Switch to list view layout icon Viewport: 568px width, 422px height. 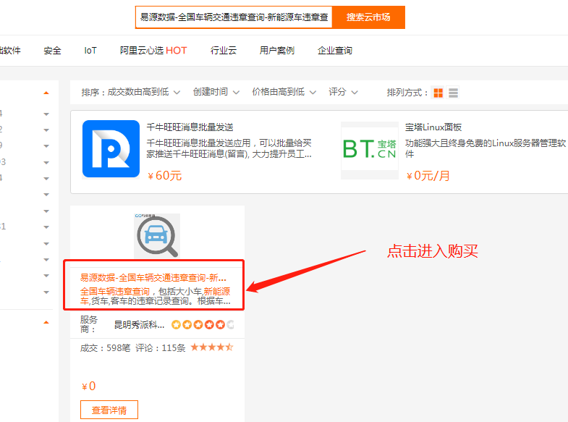tap(453, 93)
